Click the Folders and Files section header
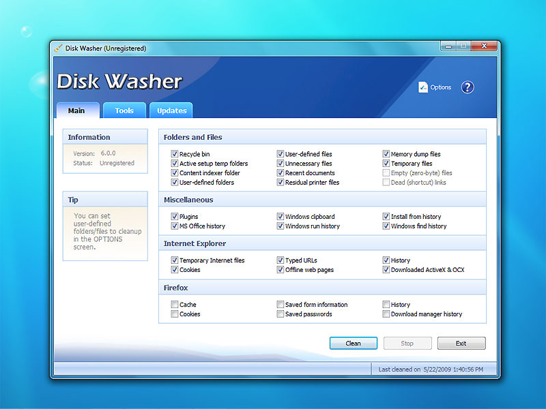This screenshot has height=409, width=546. point(322,137)
